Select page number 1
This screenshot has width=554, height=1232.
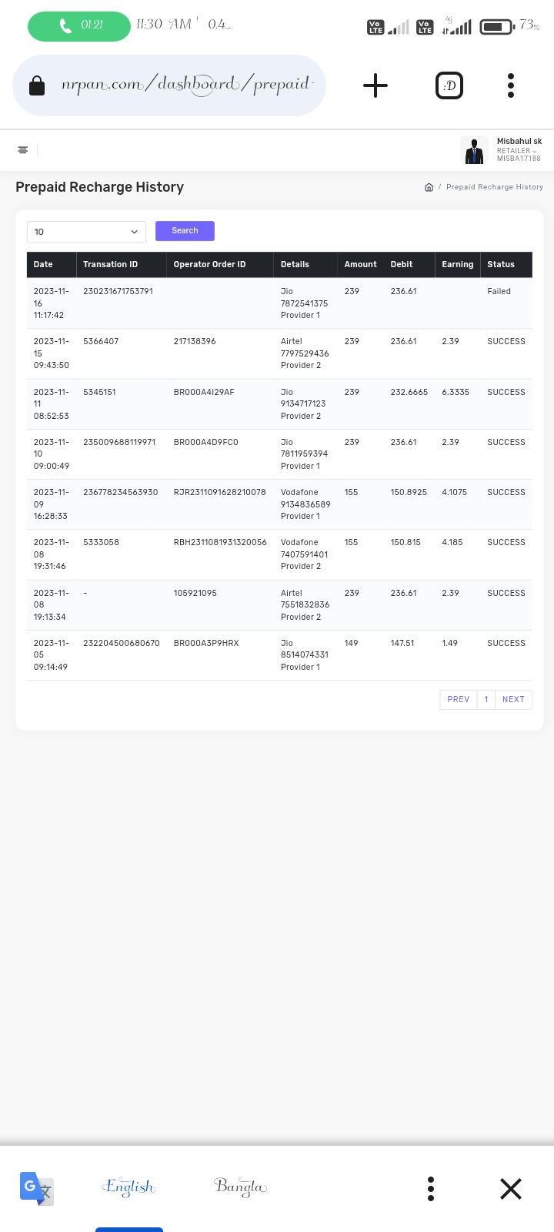tap(486, 699)
